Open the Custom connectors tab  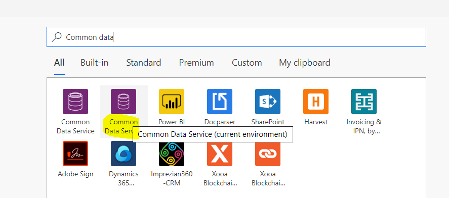(x=247, y=63)
